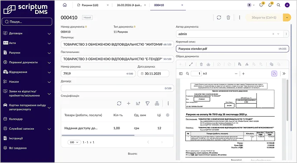Image resolution: width=297 pixels, height=163 pixels.
Task: Zoom in the PDF preview
Action: (244, 74)
